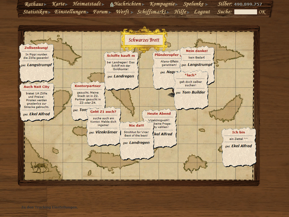Click the arrow after Einstellungen
Viewport: 289px width, 217px height.
[89, 12]
